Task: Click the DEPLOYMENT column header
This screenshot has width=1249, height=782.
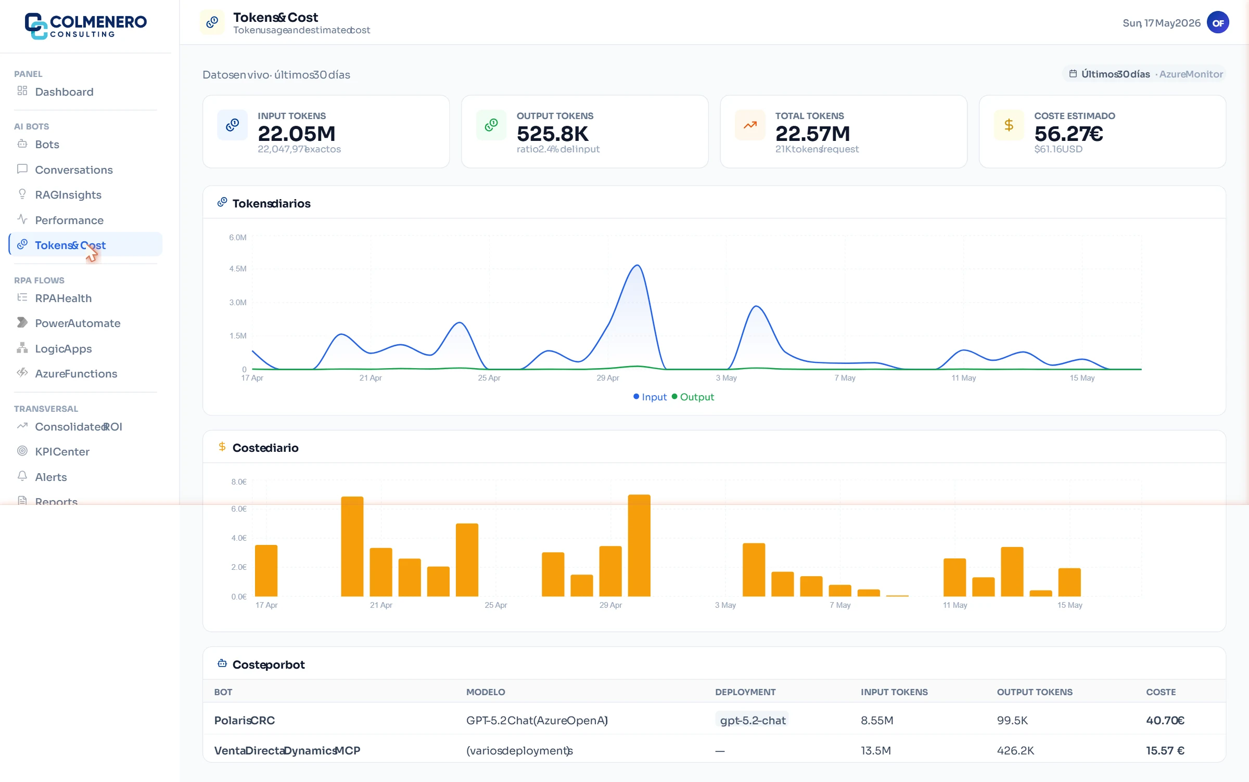Action: [745, 692]
